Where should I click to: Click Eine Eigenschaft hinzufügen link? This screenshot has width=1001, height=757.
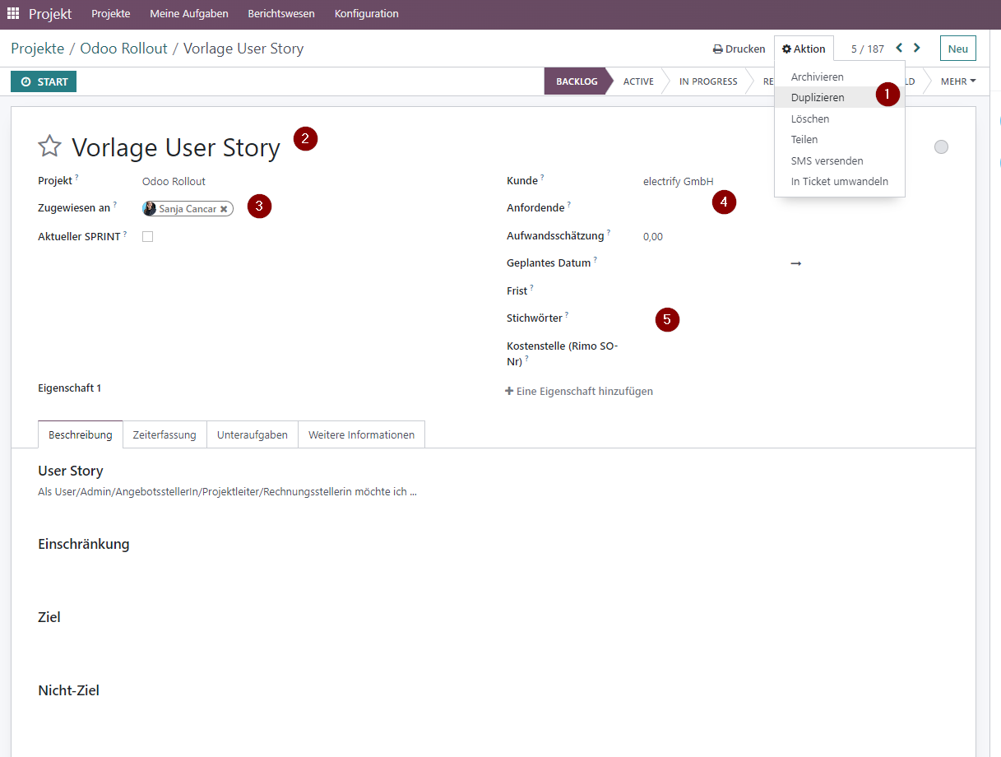pyautogui.click(x=579, y=392)
